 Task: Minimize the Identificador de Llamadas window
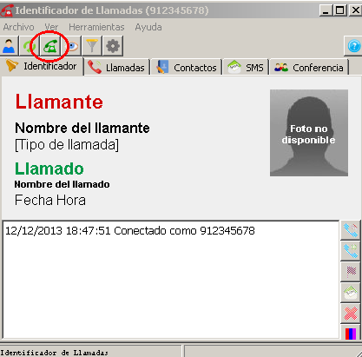pyautogui.click(x=326, y=10)
